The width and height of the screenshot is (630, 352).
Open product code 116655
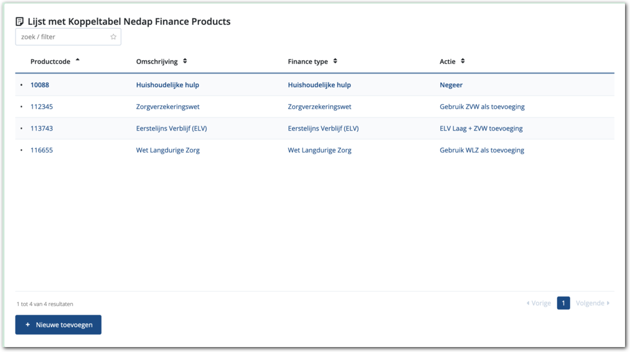[x=42, y=151]
